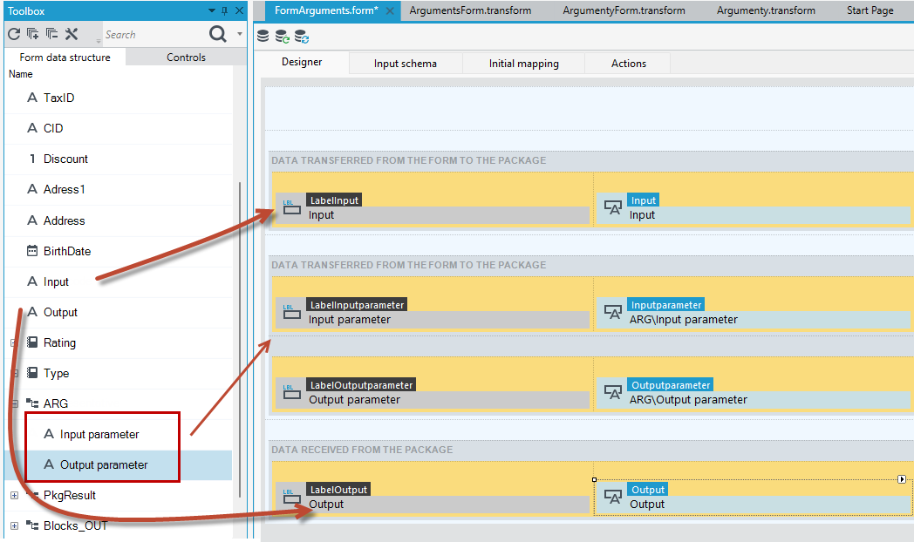The height and width of the screenshot is (542, 914).
Task: Go to the Actions tab
Action: pyautogui.click(x=628, y=64)
